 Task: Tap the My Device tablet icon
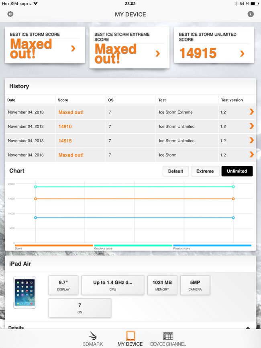(x=130, y=336)
